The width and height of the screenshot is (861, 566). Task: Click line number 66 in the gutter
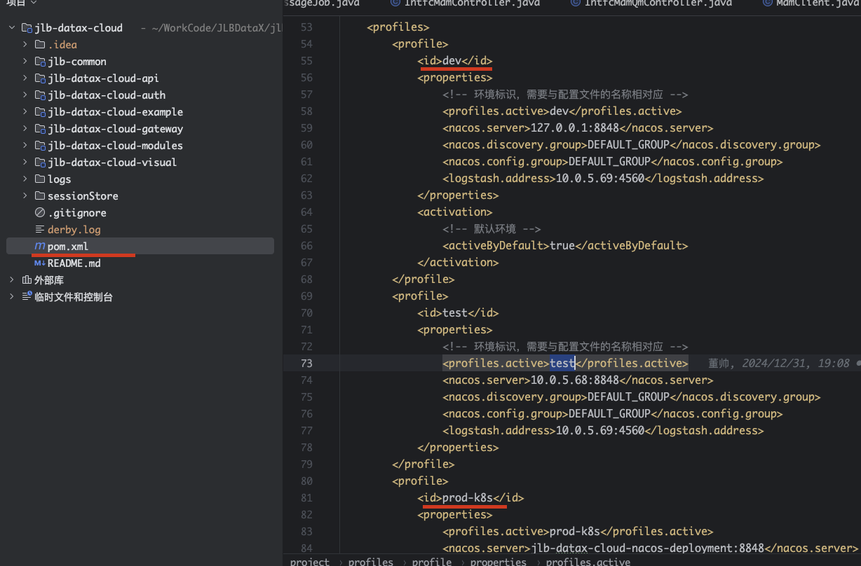(306, 245)
